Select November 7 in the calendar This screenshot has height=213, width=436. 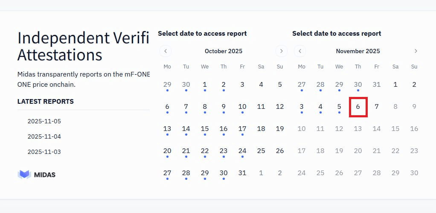click(377, 107)
